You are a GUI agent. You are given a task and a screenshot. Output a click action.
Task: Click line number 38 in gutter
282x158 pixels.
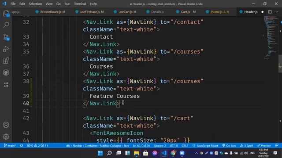[26, 81]
